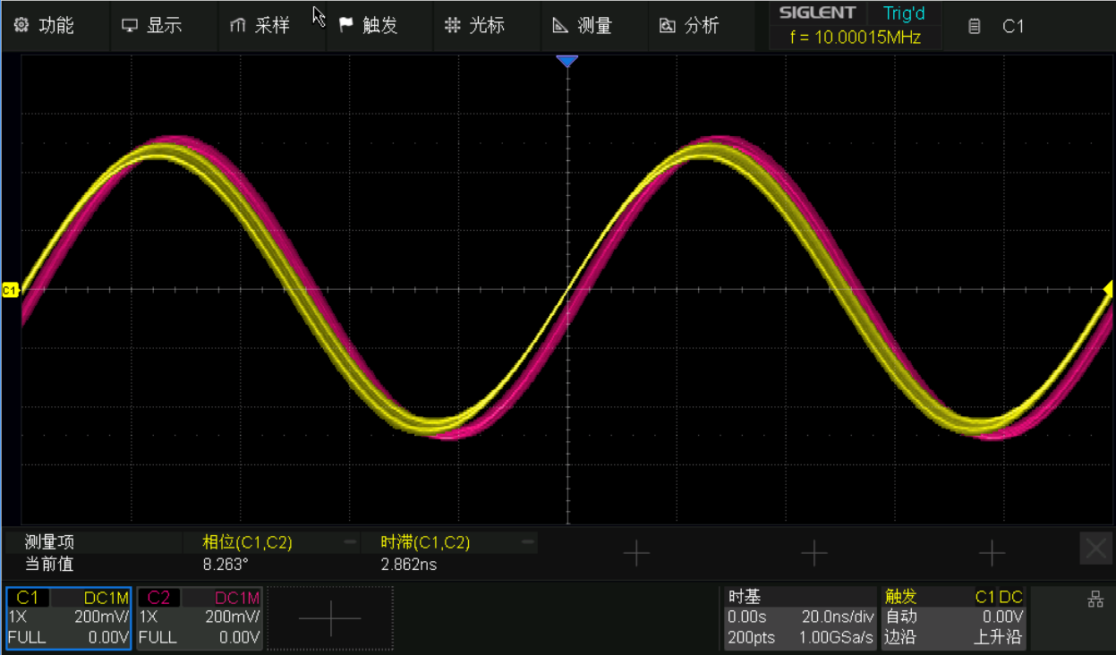1116x655 pixels.
Task: Add measurement in first empty plus slot
Action: click(636, 554)
